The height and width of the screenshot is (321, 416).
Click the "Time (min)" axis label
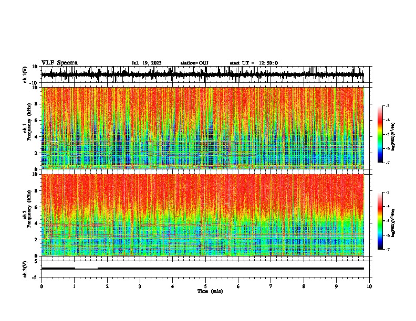[x=210, y=291]
